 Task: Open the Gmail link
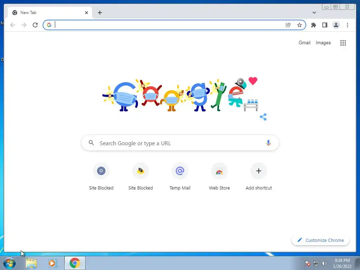304,43
